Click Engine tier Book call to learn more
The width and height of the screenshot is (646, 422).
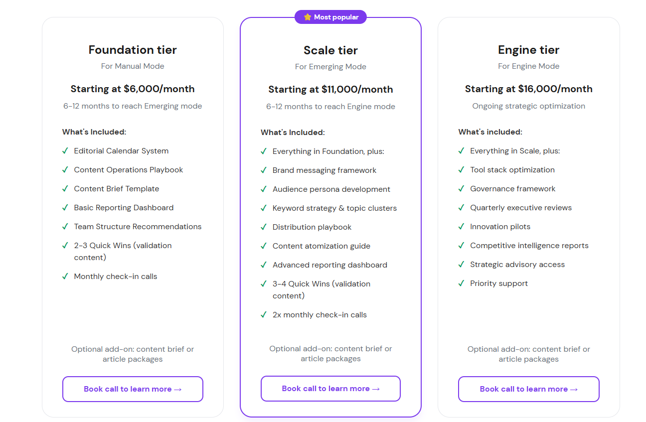click(528, 389)
